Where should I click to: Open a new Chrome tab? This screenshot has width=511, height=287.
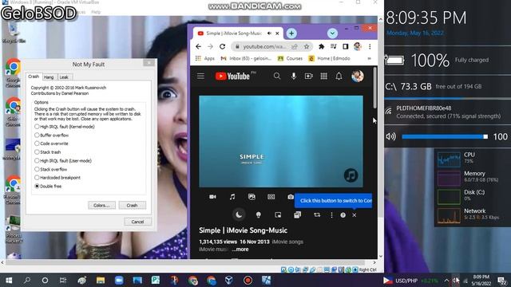tap(291, 33)
